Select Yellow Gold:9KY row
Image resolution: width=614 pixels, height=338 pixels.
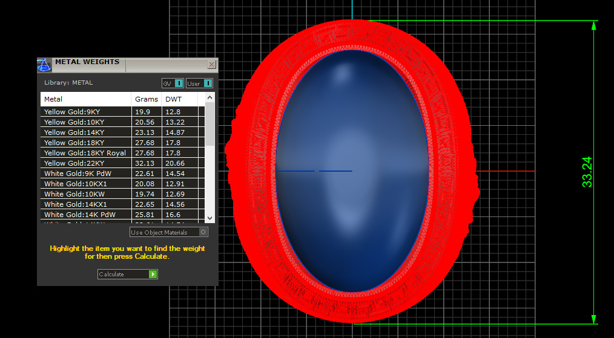tap(85, 112)
